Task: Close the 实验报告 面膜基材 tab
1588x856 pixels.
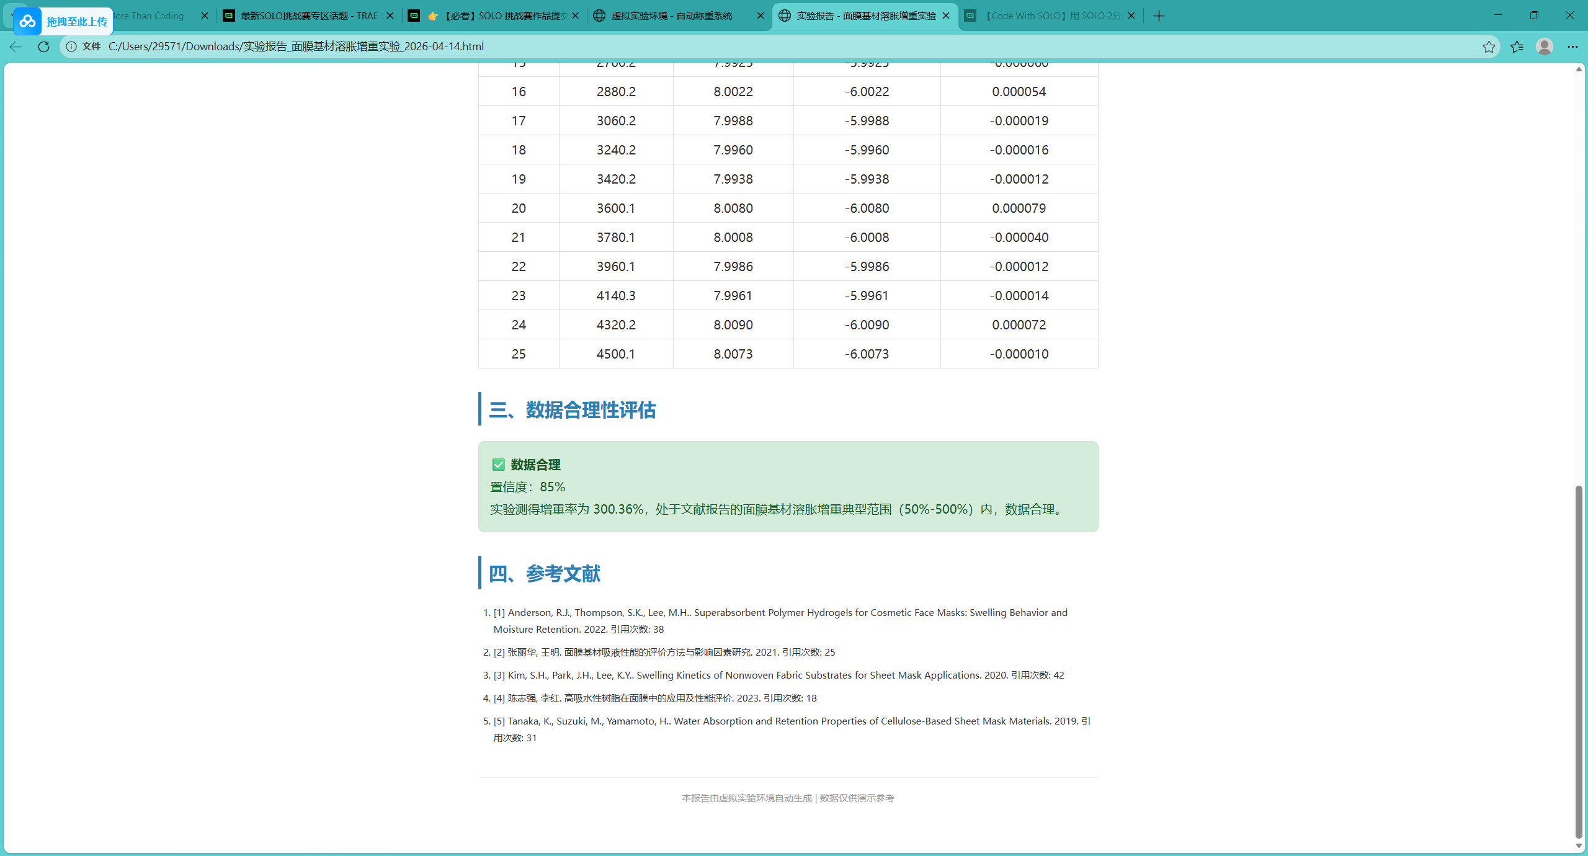Action: [x=946, y=16]
